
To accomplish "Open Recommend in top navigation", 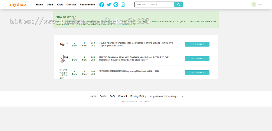I will [87, 5].
